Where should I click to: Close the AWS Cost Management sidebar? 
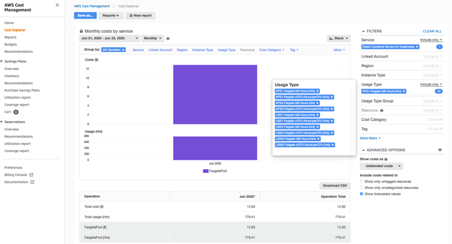57,5
